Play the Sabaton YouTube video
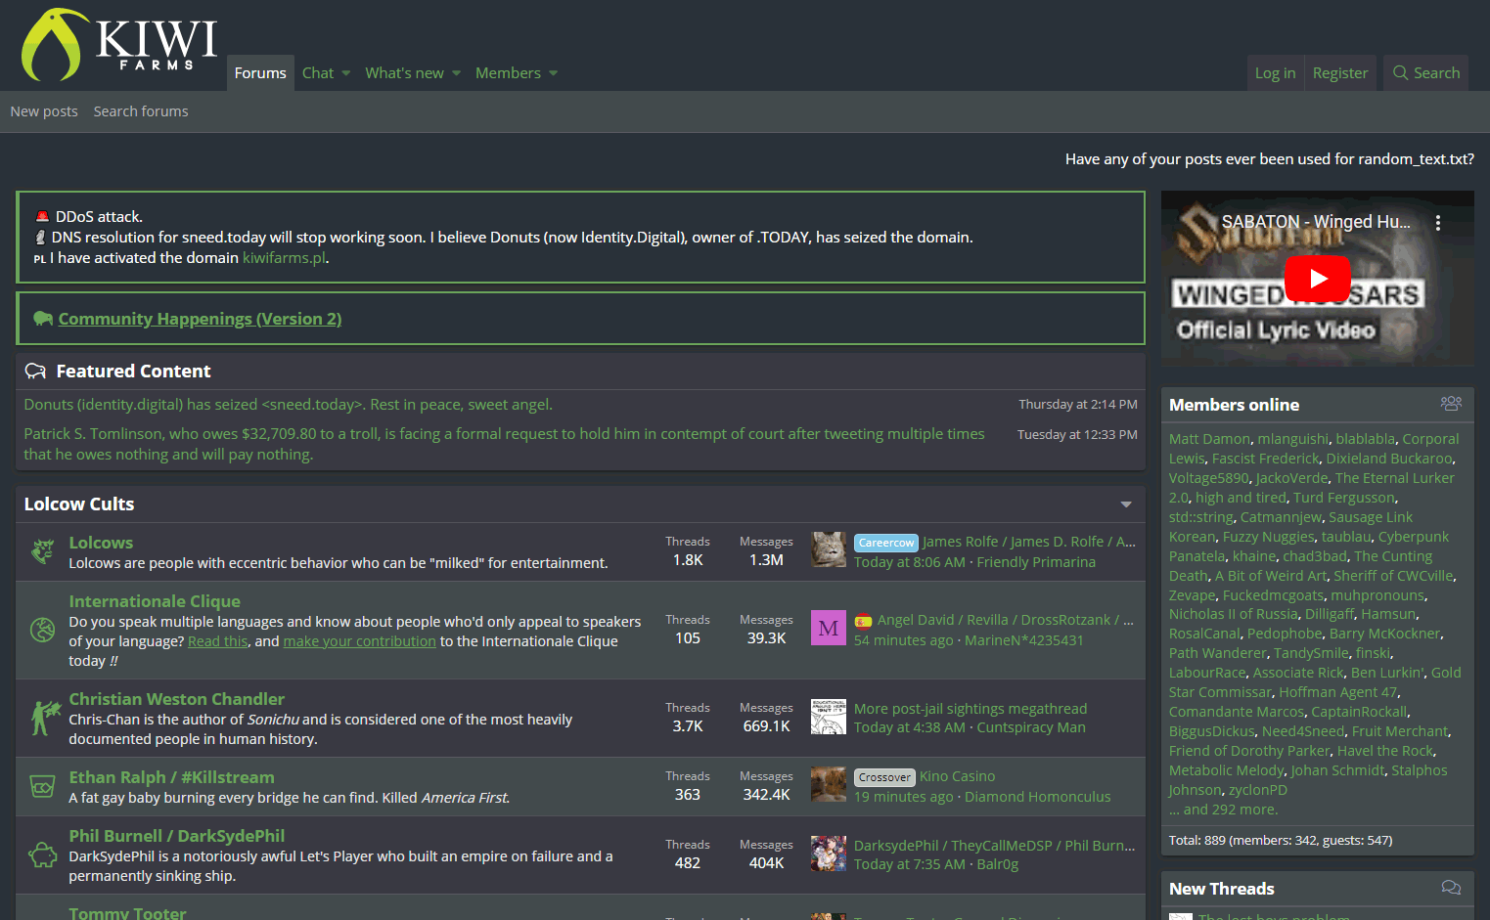Viewport: 1490px width, 920px height. (x=1317, y=279)
